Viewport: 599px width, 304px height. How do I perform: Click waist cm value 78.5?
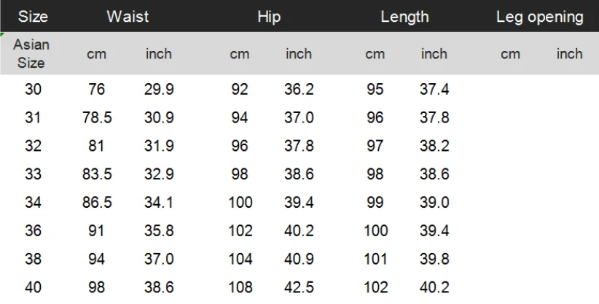click(x=97, y=118)
